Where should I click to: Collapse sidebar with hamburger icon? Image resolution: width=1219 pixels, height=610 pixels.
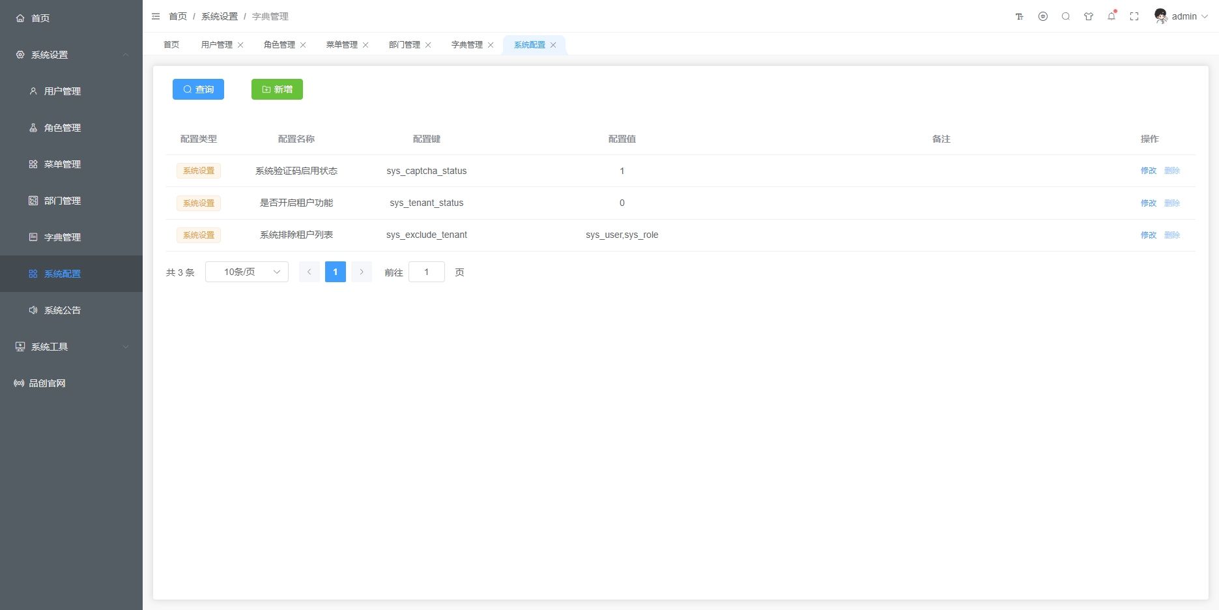point(156,16)
